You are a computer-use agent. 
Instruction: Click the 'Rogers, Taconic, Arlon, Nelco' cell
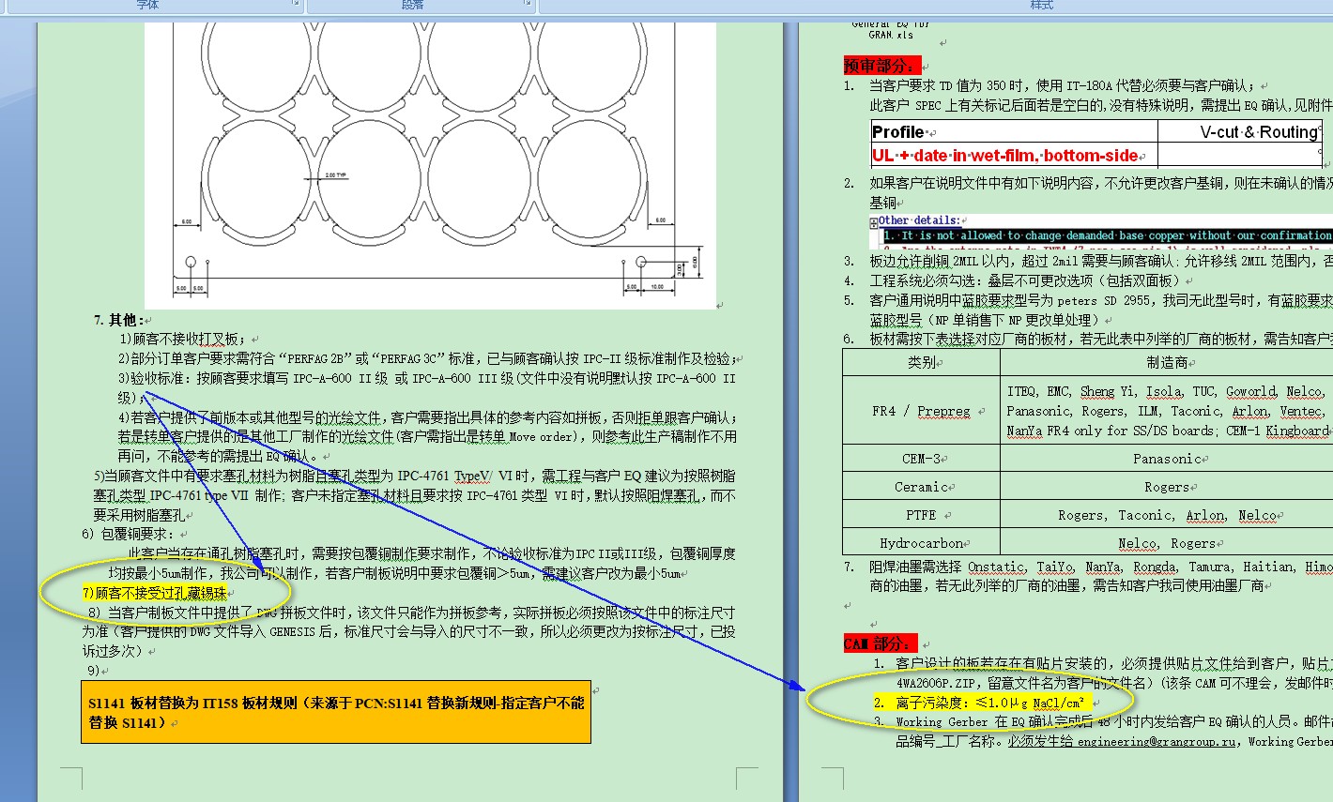click(x=1166, y=515)
